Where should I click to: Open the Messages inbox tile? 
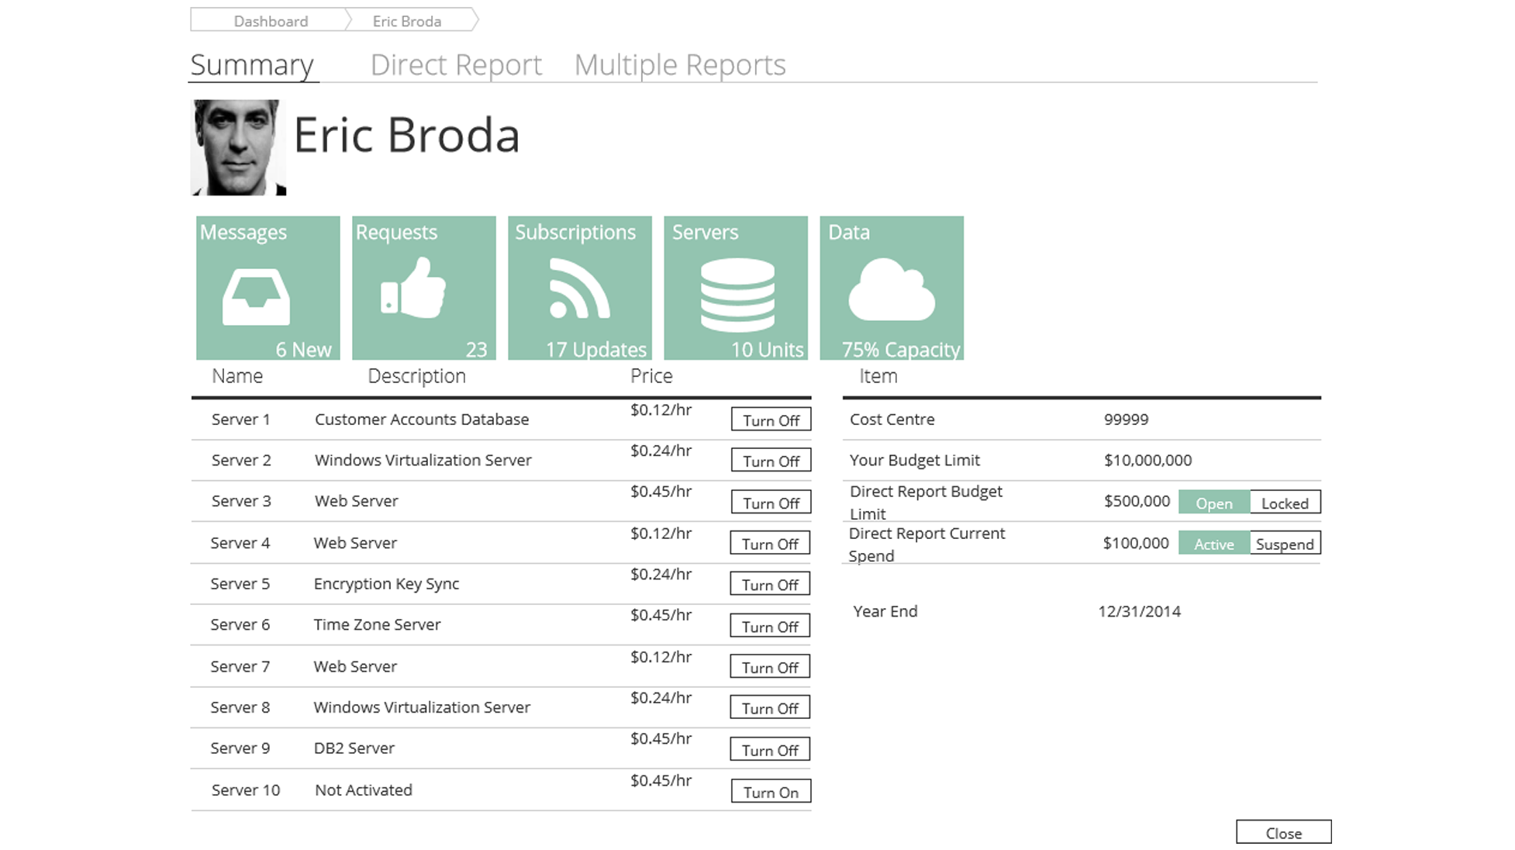pyautogui.click(x=267, y=288)
